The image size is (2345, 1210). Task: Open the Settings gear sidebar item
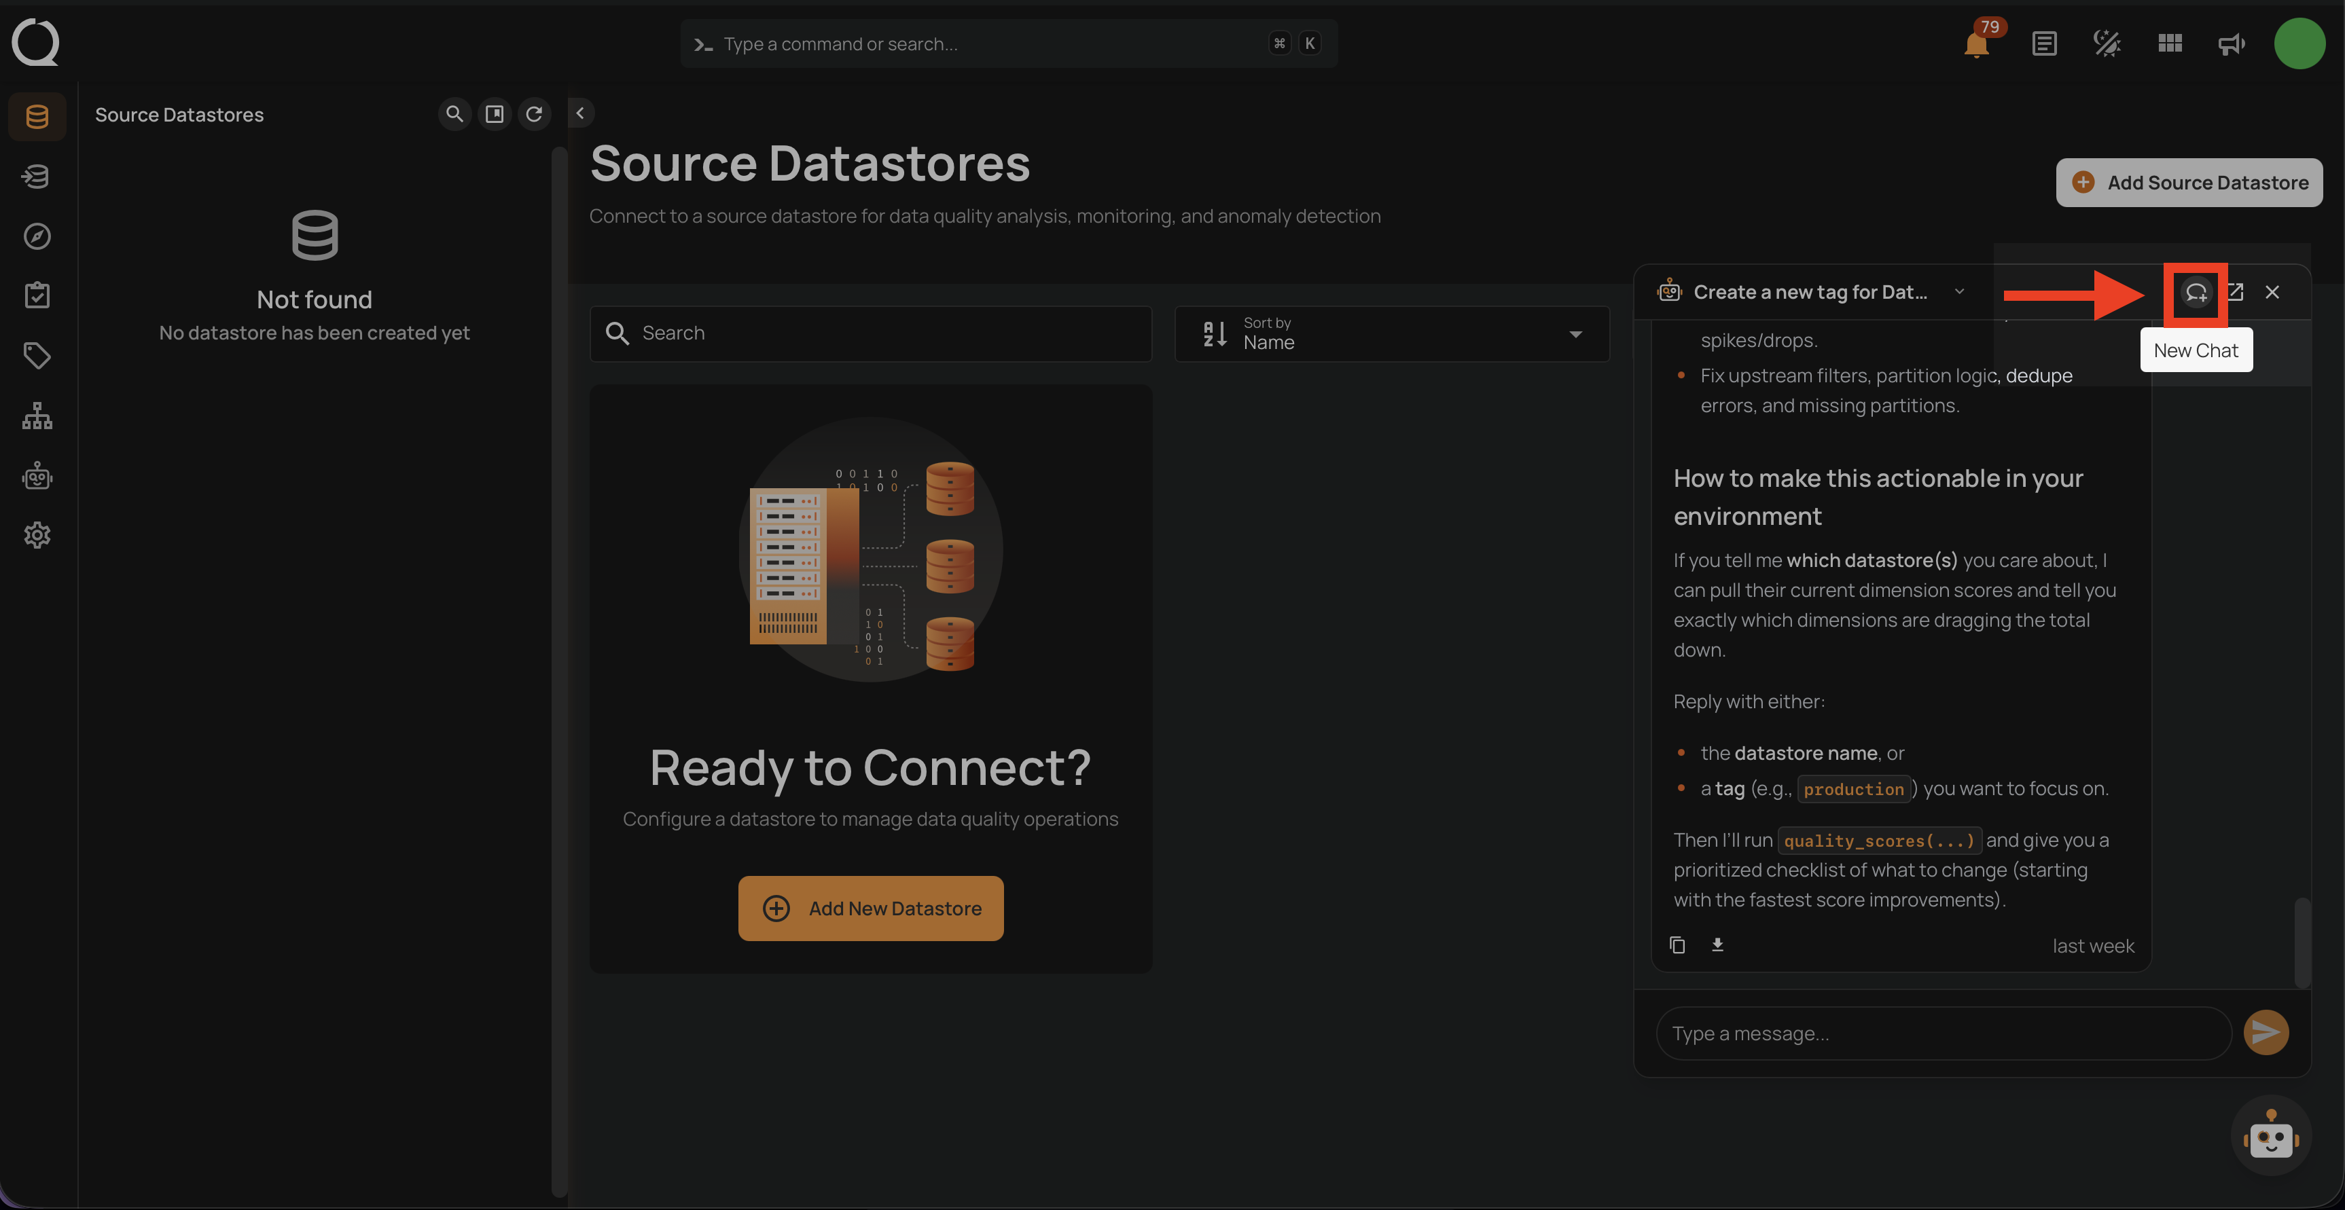pos(37,535)
